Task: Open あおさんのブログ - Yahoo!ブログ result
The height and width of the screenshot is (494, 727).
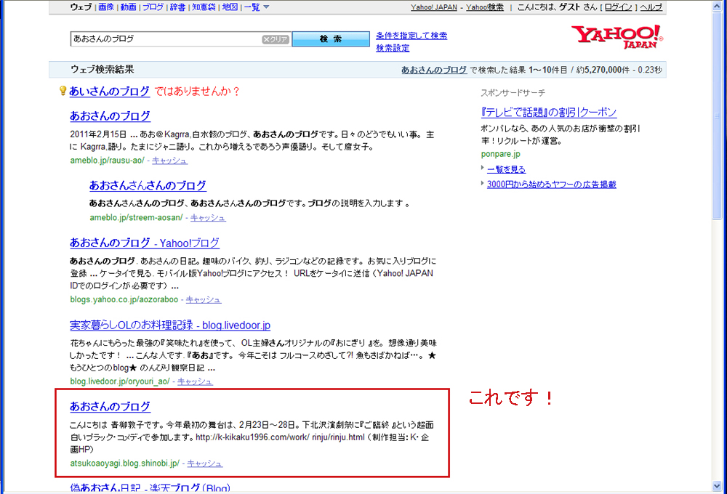Action: (145, 243)
